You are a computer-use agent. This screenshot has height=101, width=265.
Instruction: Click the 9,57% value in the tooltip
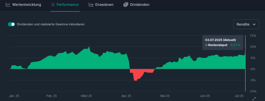(235, 45)
